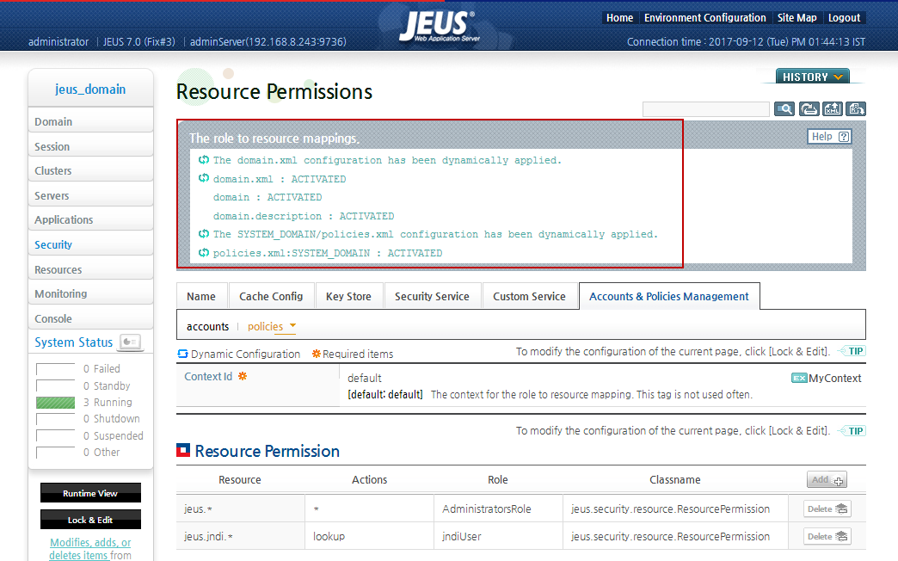Go to Home in the top navigation
This screenshot has height=561, width=898.
click(x=619, y=18)
